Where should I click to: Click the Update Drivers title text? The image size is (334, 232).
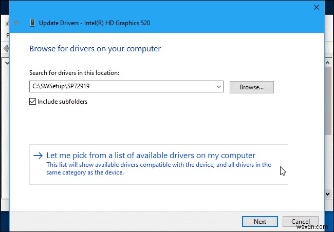tap(95, 23)
